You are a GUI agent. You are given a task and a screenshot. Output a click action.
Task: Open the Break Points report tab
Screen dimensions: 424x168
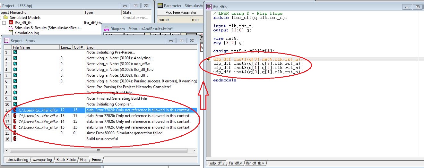click(66, 160)
